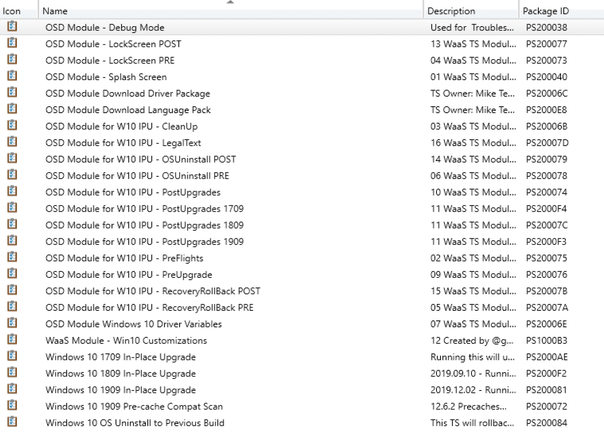Select OSD Module - LockScreen POST entry

click(x=113, y=44)
